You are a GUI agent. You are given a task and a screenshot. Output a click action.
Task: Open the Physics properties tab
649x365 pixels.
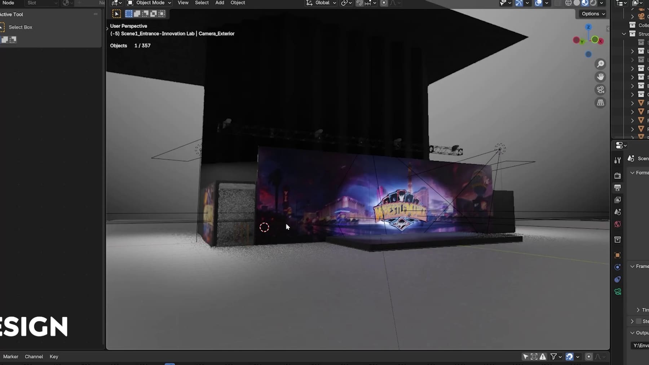click(618, 267)
